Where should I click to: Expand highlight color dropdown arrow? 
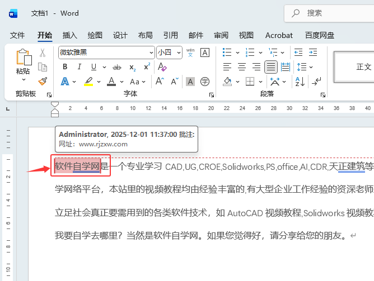(99, 82)
